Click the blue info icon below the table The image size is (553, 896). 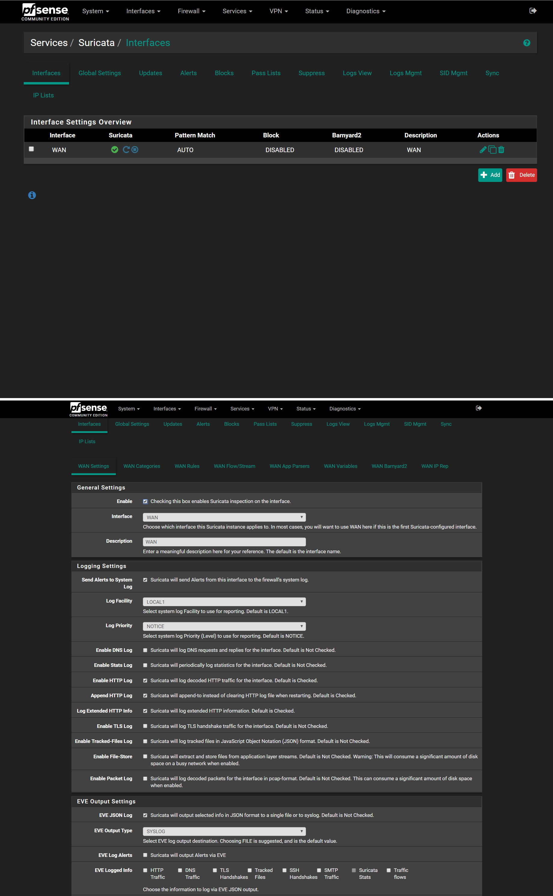click(32, 195)
